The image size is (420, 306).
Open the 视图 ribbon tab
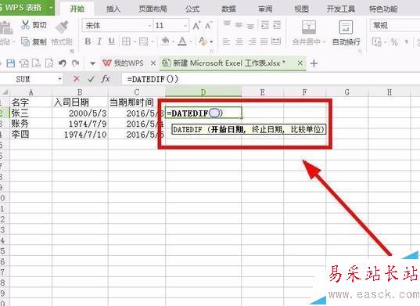click(302, 9)
